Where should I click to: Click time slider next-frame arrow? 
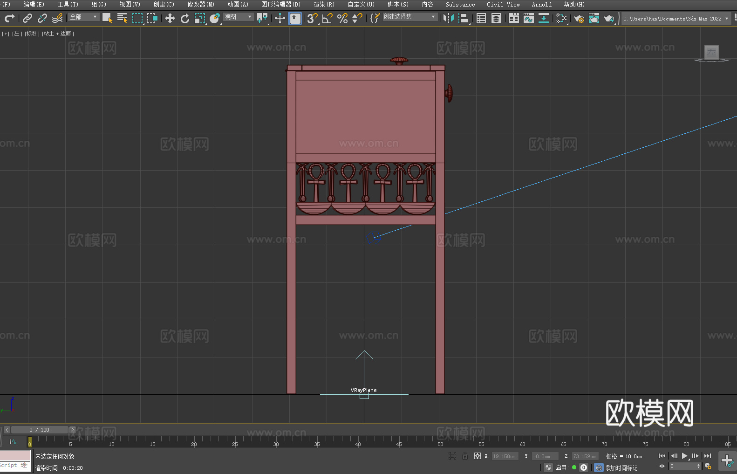click(x=72, y=430)
